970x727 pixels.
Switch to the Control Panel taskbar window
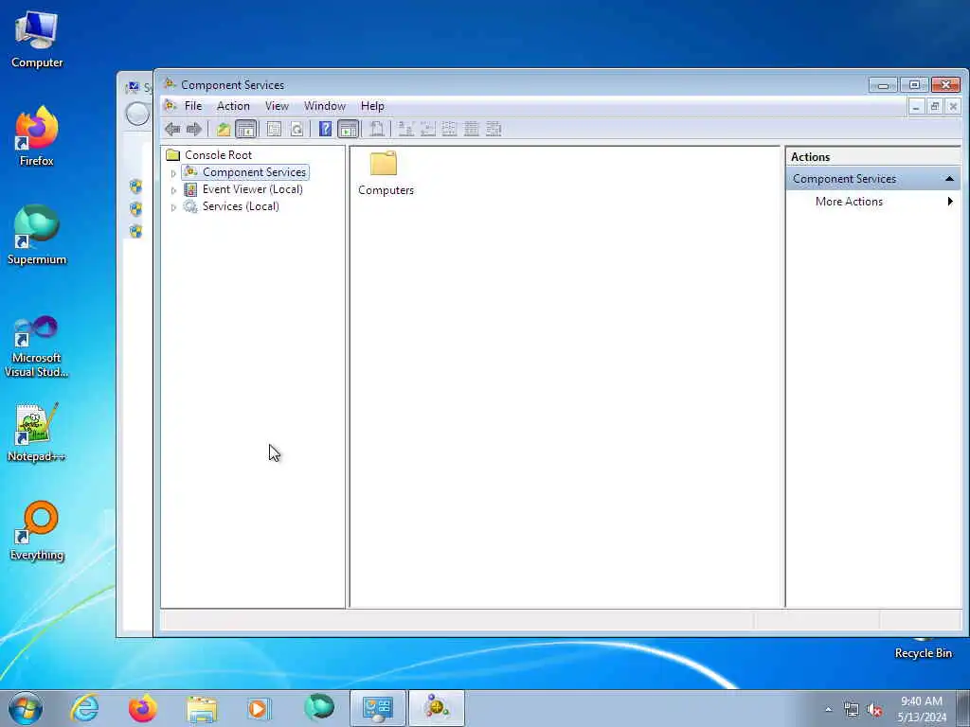[378, 708]
